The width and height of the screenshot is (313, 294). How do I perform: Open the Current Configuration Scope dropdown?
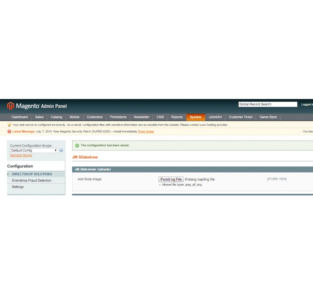pyautogui.click(x=34, y=150)
